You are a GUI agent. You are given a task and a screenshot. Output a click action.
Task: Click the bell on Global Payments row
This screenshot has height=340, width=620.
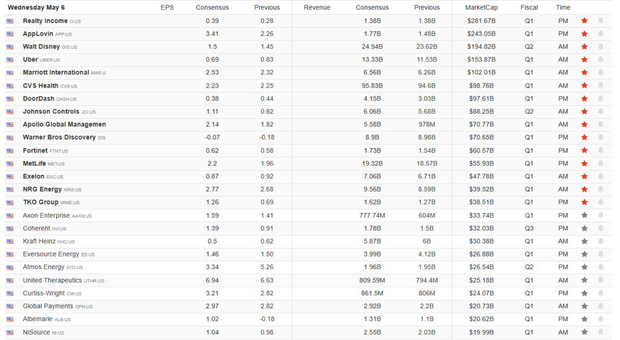point(601,306)
